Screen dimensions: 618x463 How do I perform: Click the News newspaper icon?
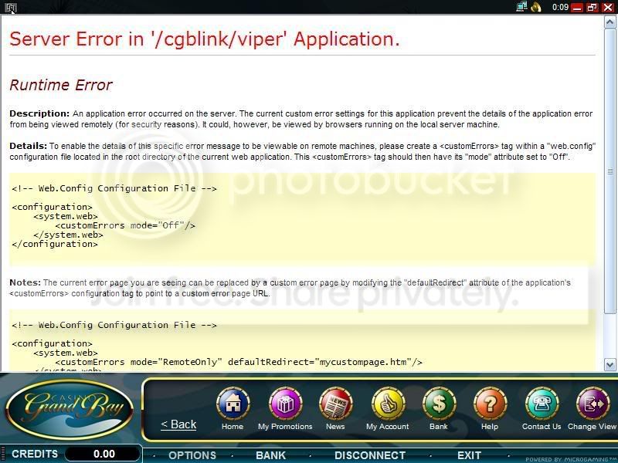point(335,404)
